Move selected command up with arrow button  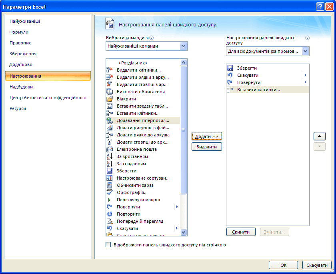pos(320,136)
